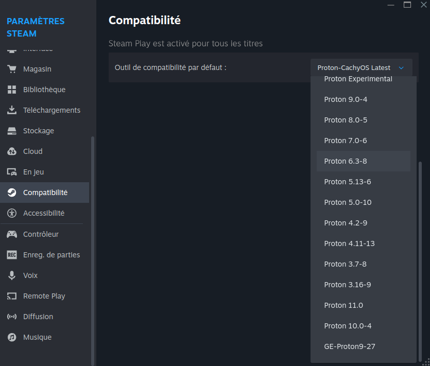Image resolution: width=430 pixels, height=366 pixels.
Task: Click the REC game recording icon
Action: tap(12, 255)
